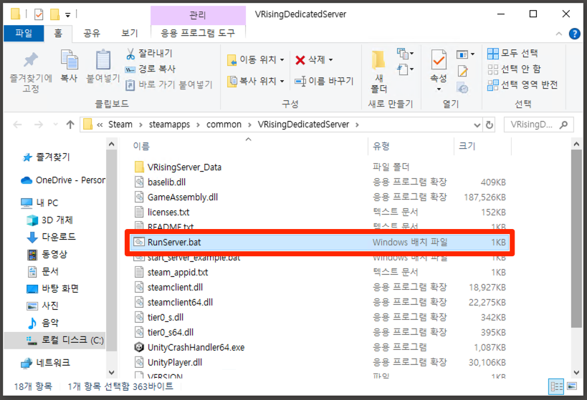
Task: Open 이동 위치 (Move to) dropdown
Action: [255, 60]
